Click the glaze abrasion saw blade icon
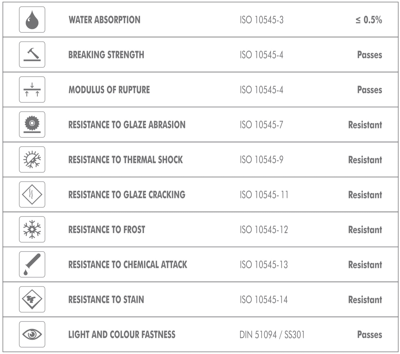 point(32,125)
